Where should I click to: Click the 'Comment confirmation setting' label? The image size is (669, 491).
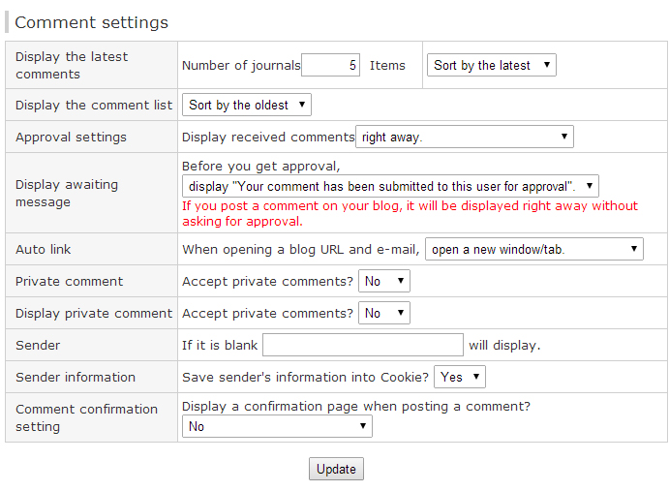(x=86, y=417)
